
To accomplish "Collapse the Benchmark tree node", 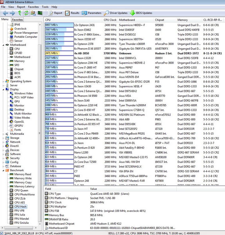I will [3, 170].
